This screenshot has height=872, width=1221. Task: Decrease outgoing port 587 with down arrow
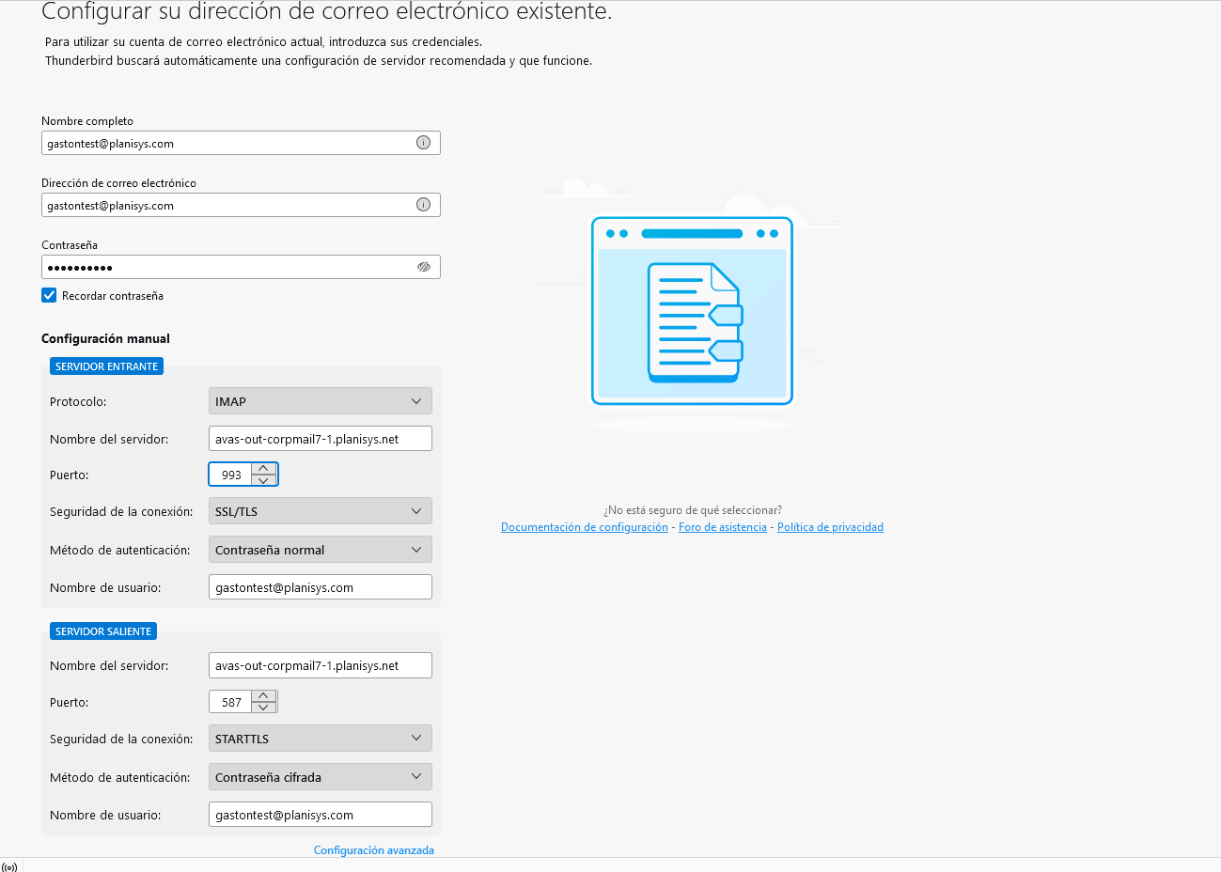pos(264,708)
